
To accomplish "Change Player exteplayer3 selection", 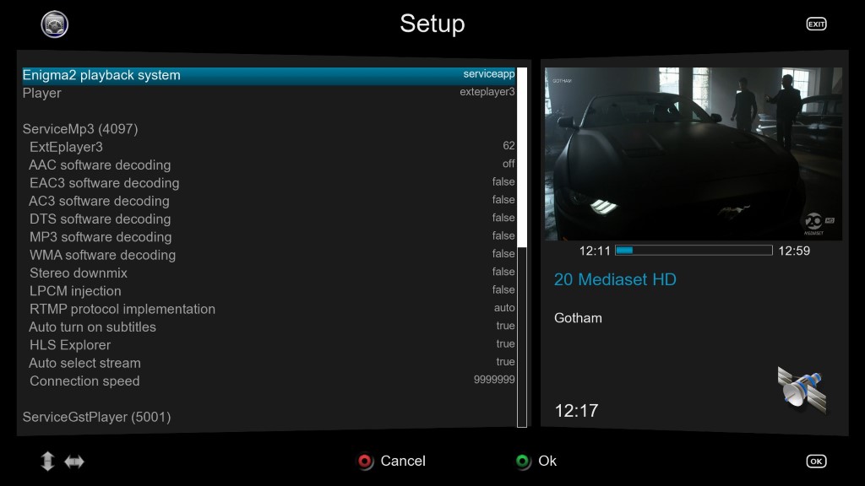I will click(x=487, y=93).
